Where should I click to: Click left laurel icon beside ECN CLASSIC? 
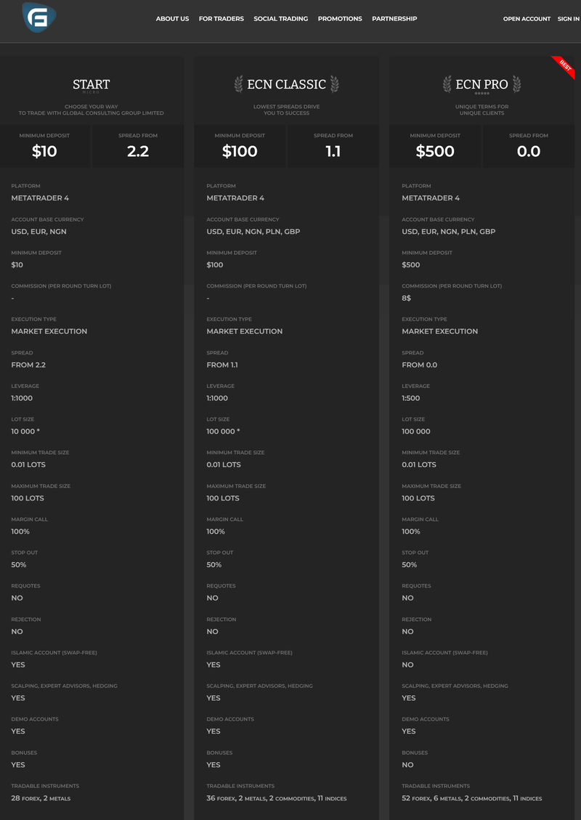238,84
